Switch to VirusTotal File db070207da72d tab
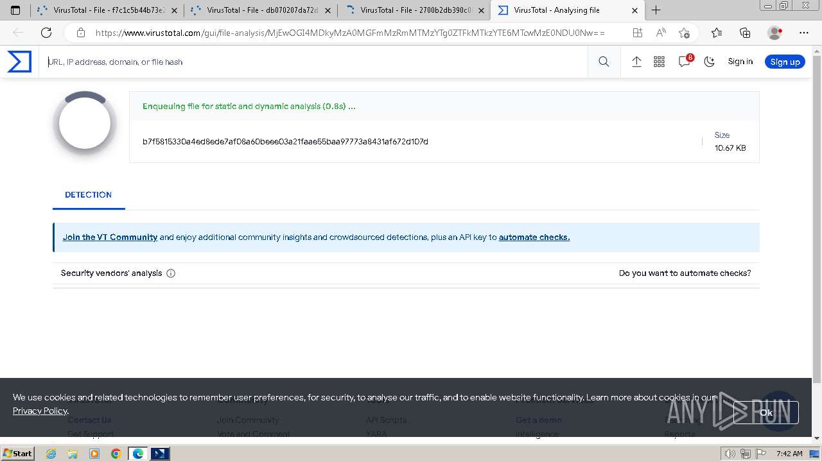The width and height of the screenshot is (822, 462). pyautogui.click(x=260, y=10)
